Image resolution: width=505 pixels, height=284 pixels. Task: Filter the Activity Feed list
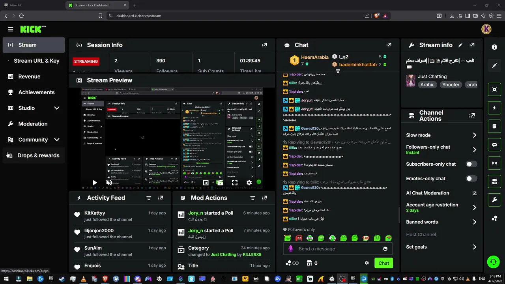click(149, 198)
